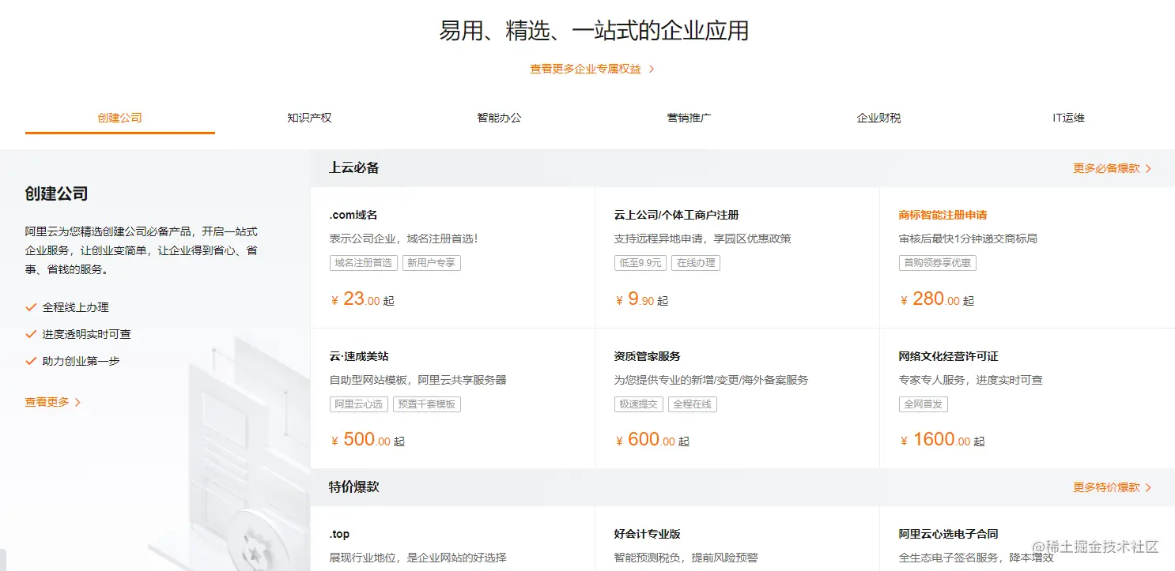Open 云上公司/个体工商户注册 product
The width and height of the screenshot is (1175, 571).
[677, 215]
